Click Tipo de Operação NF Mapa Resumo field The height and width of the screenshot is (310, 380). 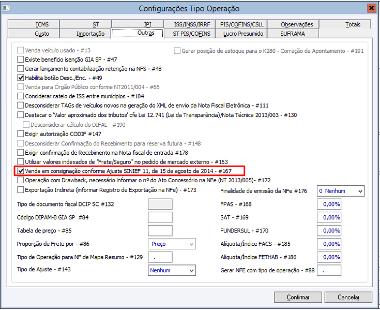point(160,257)
